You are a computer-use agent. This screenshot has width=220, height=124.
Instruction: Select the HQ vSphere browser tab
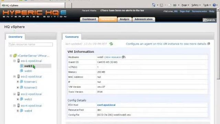(x=33, y=6)
